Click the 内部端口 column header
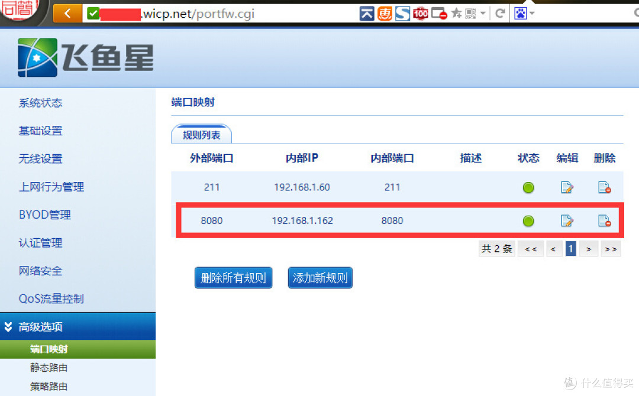 [392, 158]
